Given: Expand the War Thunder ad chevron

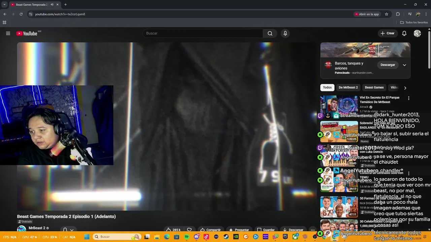Looking at the screenshot, I should tap(404, 65).
